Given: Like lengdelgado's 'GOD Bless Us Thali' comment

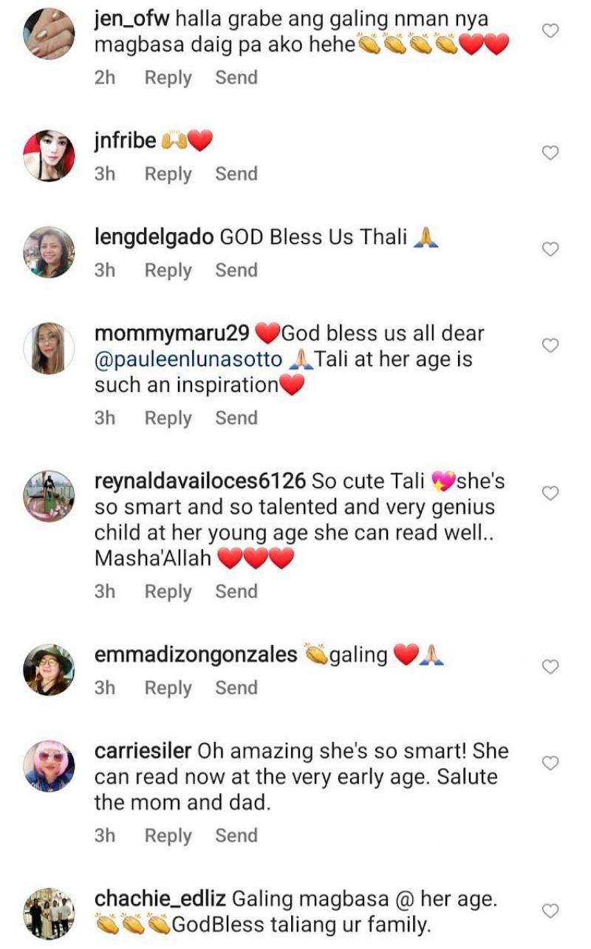Looking at the screenshot, I should [550, 249].
